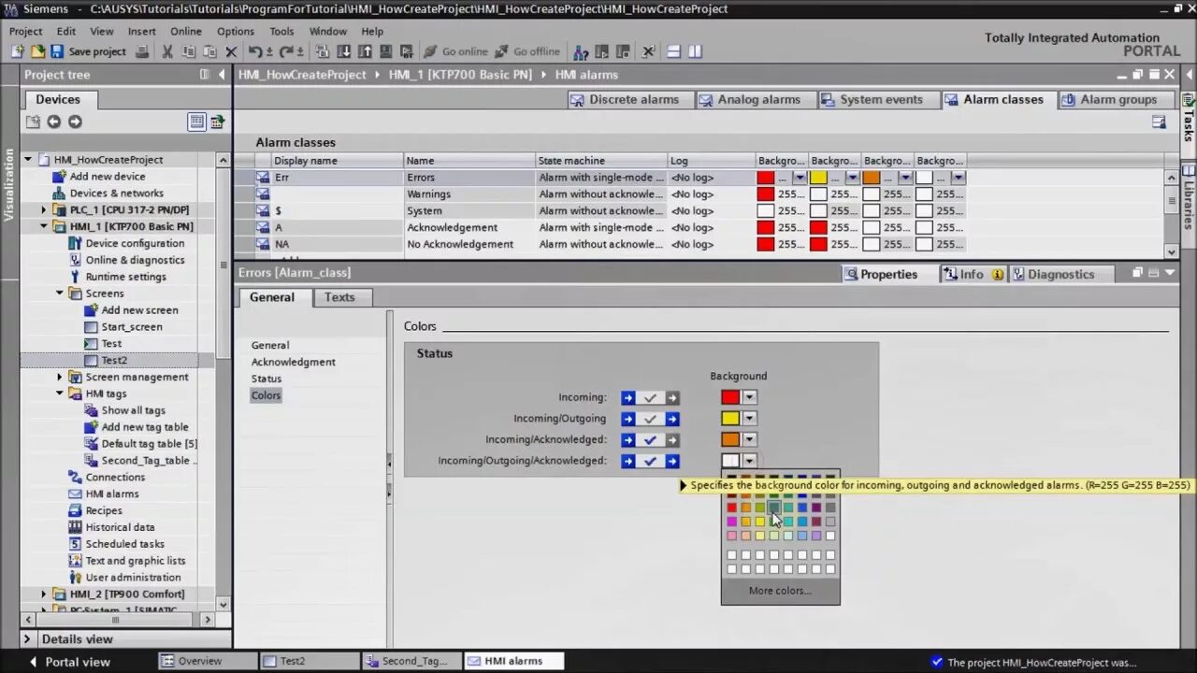
Task: Click the Accessible devices icon
Action: pos(581,51)
